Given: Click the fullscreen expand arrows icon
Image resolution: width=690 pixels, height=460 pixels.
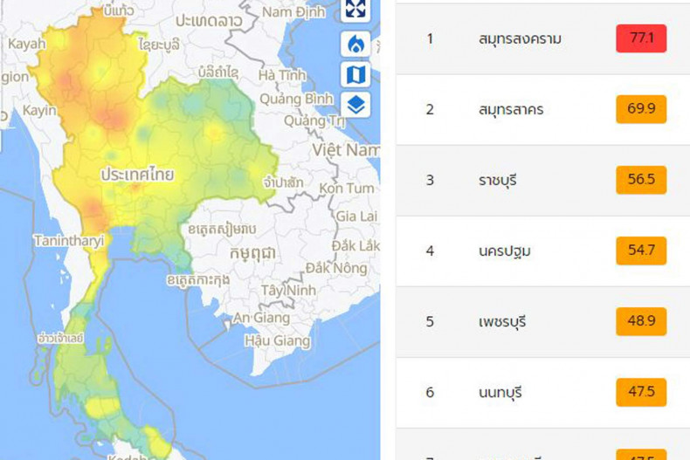Looking at the screenshot, I should click(x=355, y=9).
